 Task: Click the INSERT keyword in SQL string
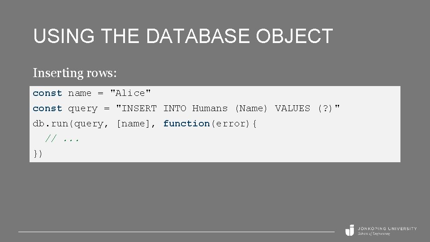coord(139,108)
